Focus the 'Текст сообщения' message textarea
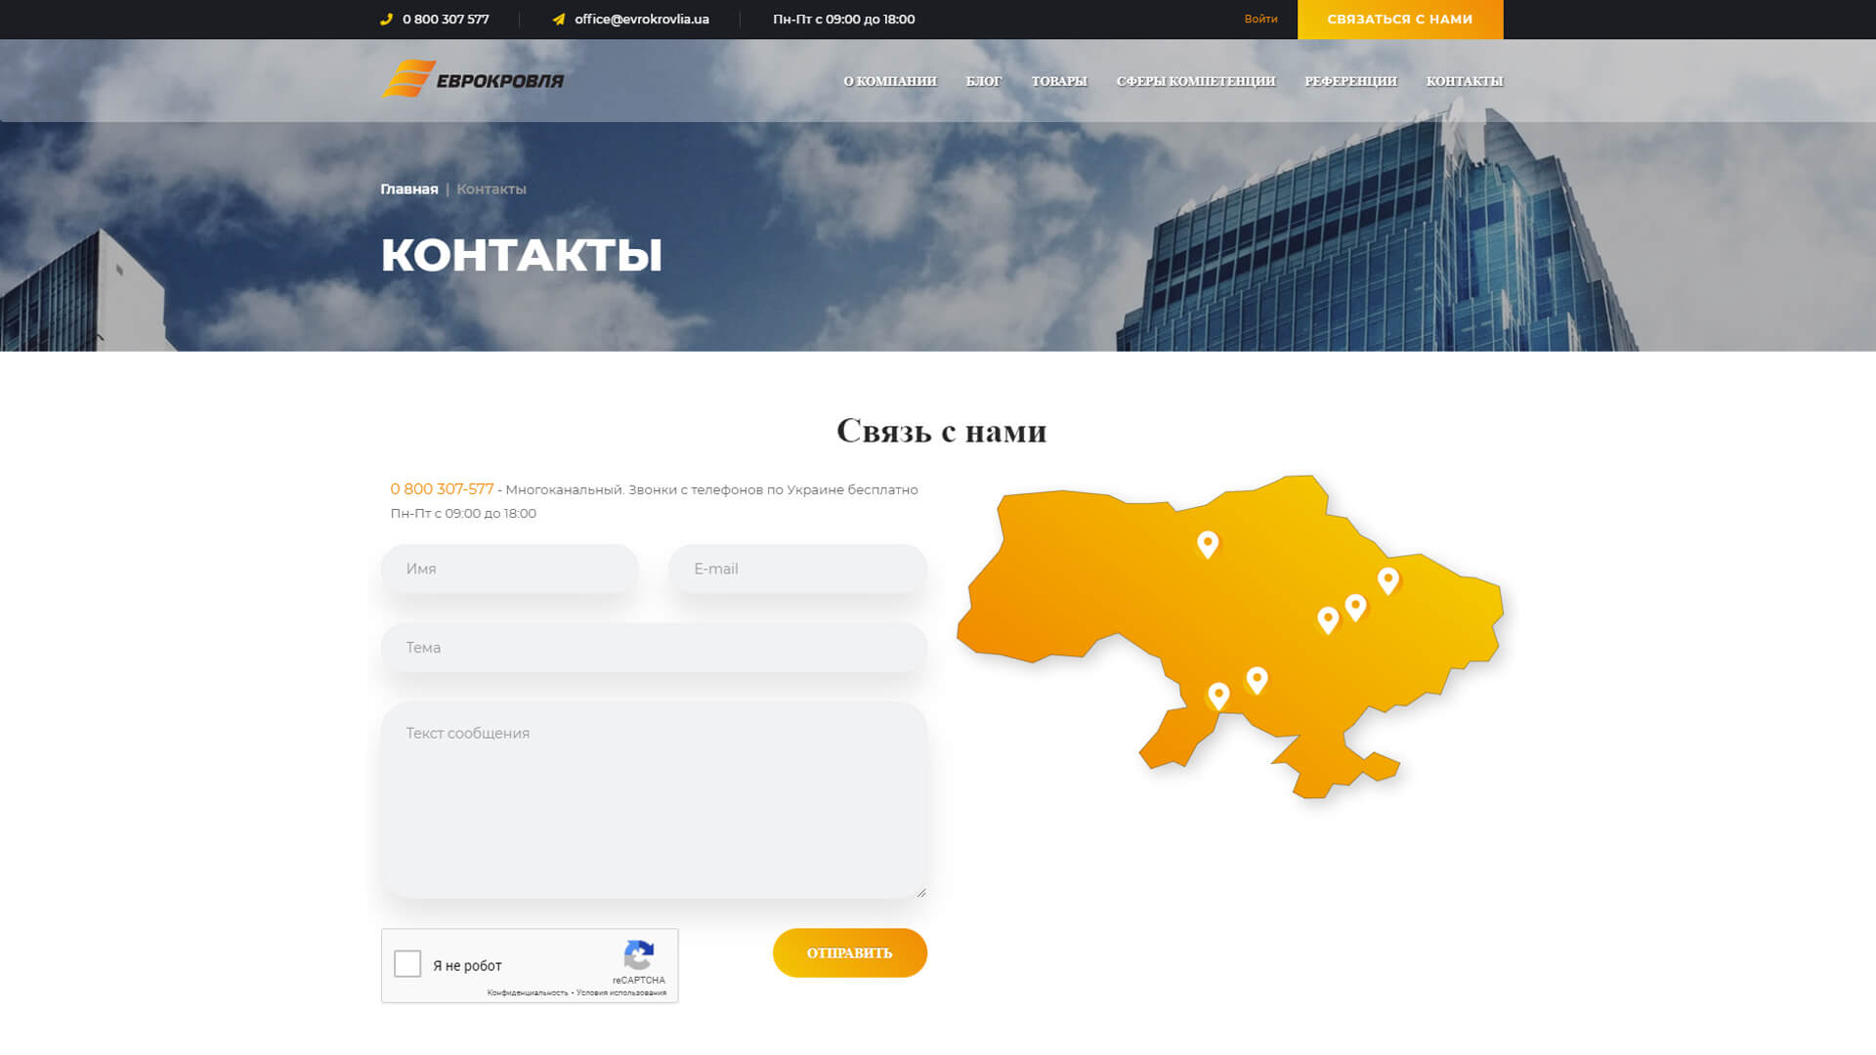1876x1055 pixels. 654,800
